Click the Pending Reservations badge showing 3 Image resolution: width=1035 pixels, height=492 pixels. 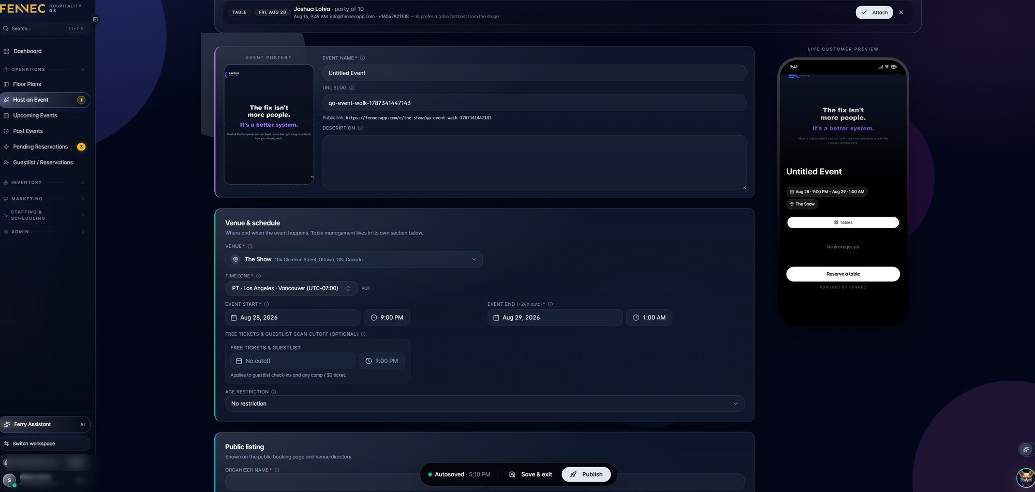coord(81,147)
